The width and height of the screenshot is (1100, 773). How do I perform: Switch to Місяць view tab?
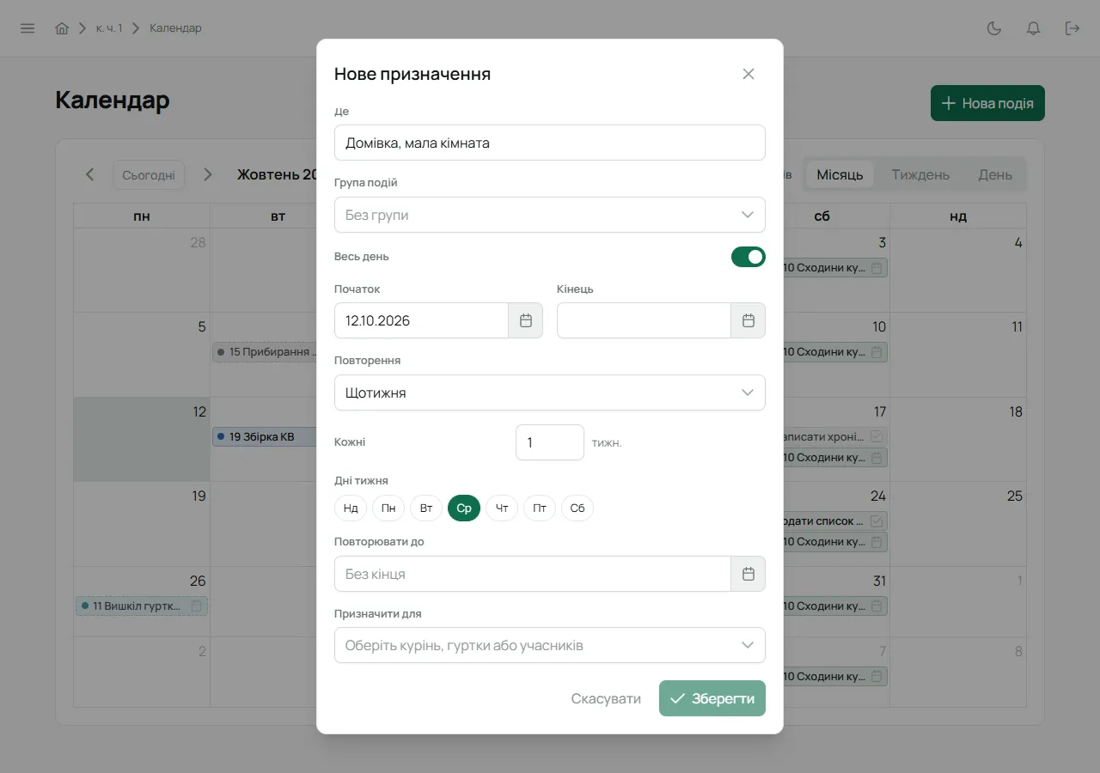[840, 174]
